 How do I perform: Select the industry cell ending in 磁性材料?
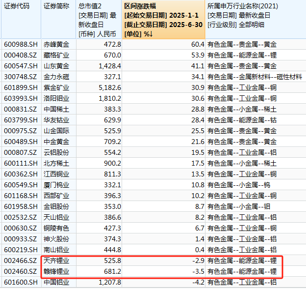[x=255, y=77]
